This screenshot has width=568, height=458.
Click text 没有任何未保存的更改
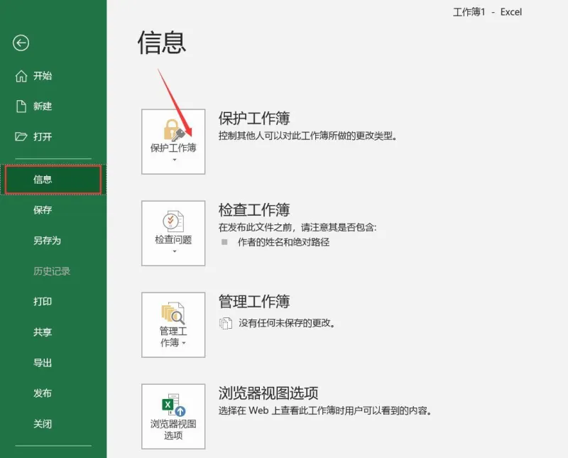(x=287, y=323)
